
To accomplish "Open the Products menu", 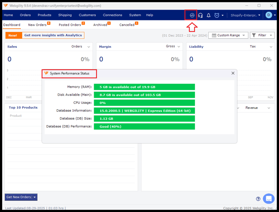I will (44, 15).
